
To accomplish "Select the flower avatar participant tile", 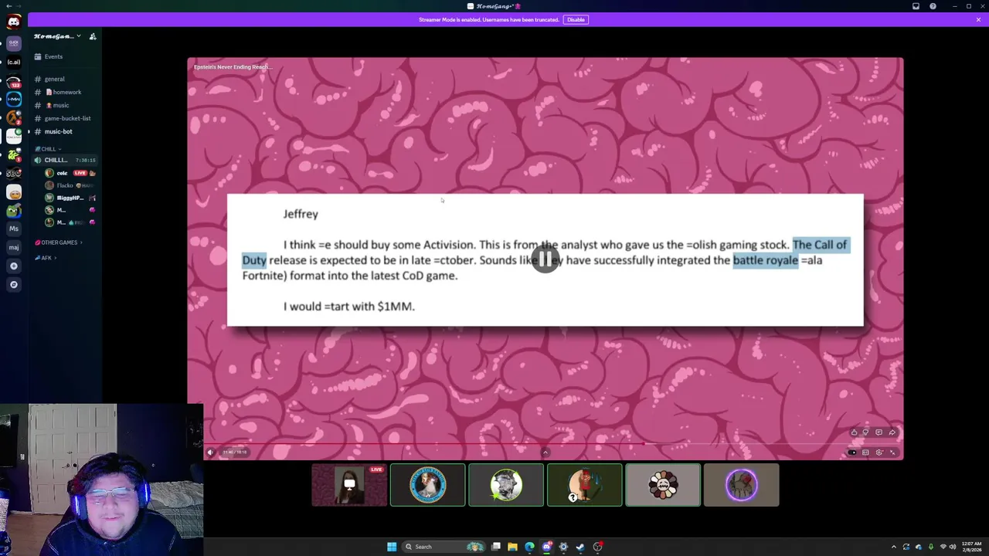I will 663,485.
